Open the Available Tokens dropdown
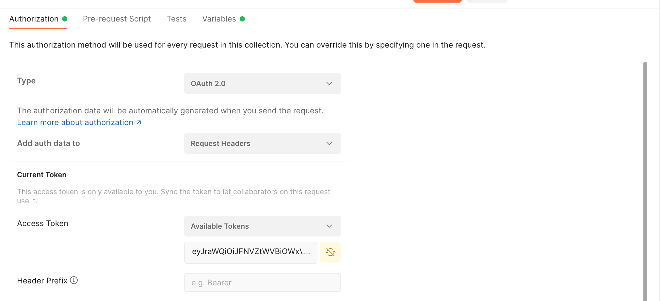 [262, 226]
